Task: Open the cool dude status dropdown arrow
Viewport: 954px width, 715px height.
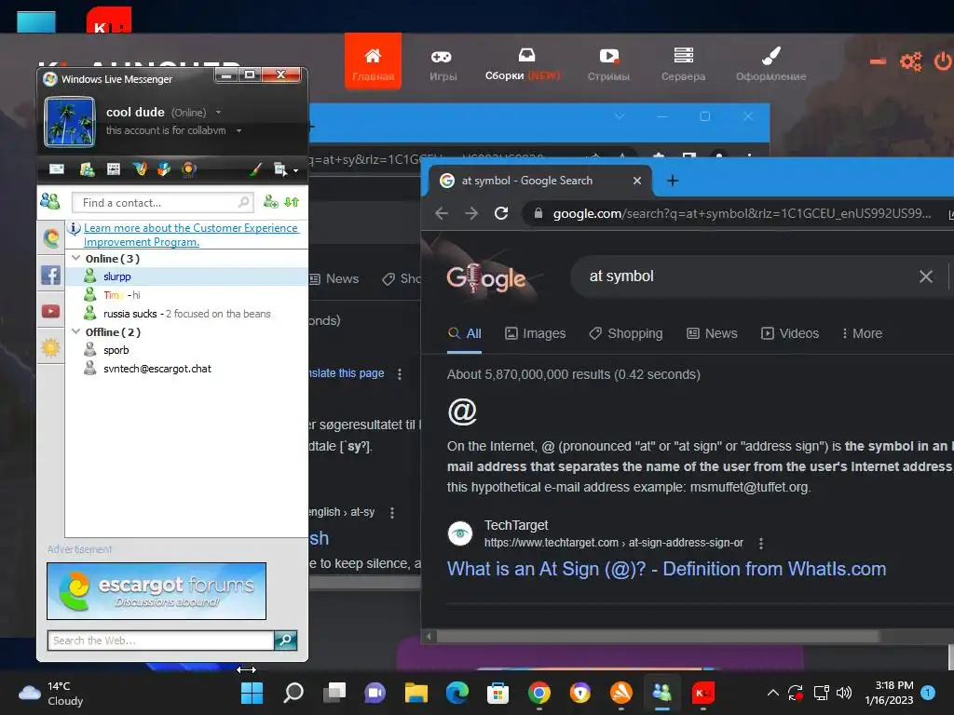Action: [x=218, y=113]
